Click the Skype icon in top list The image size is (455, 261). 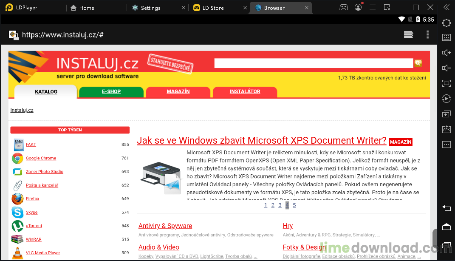pyautogui.click(x=17, y=213)
